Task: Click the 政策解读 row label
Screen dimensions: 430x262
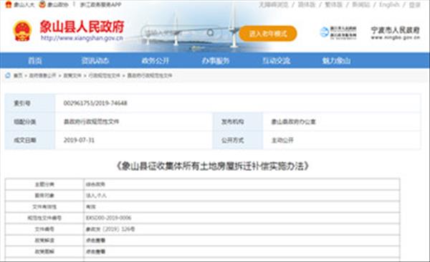Action: pos(44,240)
